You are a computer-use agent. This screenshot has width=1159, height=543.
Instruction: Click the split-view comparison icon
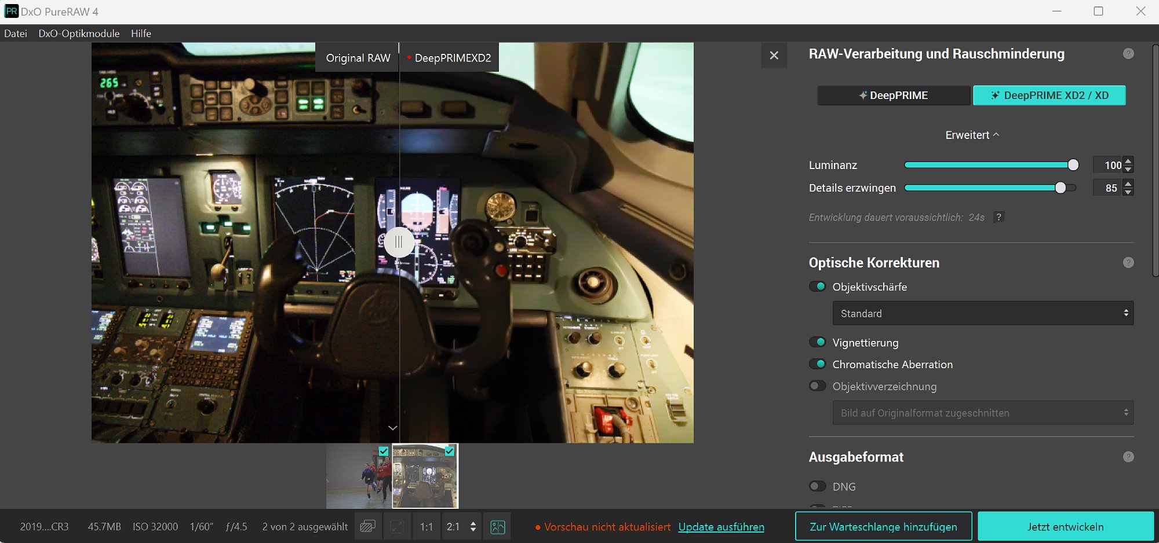(x=497, y=527)
